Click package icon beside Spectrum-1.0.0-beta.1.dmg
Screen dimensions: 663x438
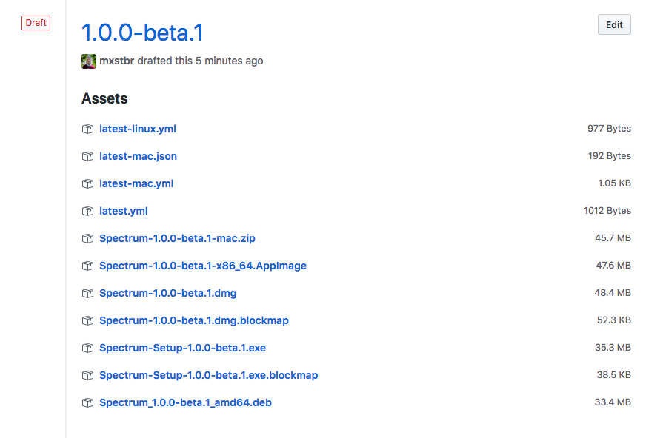pyautogui.click(x=87, y=293)
